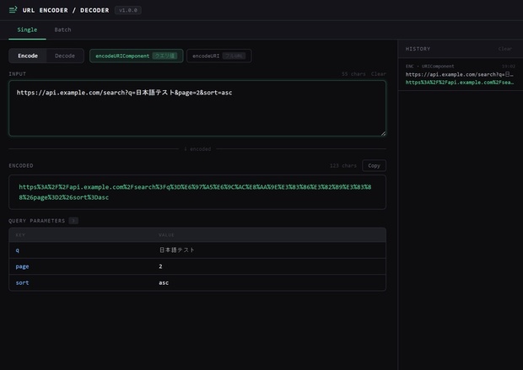The image size is (523, 370).
Task: Click the URL encoder logo icon
Action: point(13,10)
